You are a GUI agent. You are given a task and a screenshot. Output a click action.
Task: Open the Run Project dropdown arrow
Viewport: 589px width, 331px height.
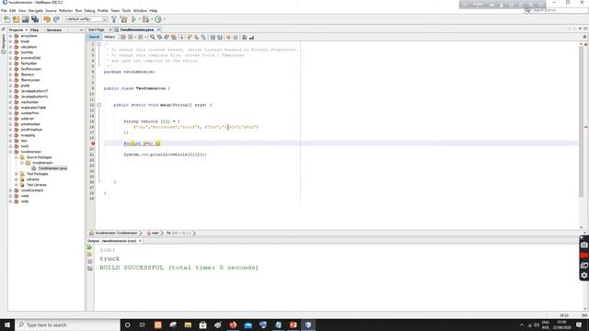pyautogui.click(x=139, y=19)
